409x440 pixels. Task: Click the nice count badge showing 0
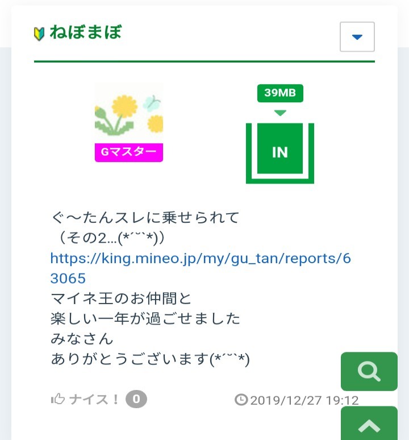(136, 399)
